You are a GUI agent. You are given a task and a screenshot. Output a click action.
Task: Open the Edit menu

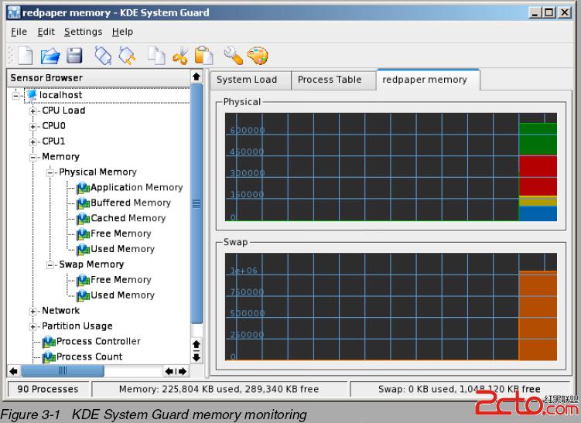coord(46,32)
